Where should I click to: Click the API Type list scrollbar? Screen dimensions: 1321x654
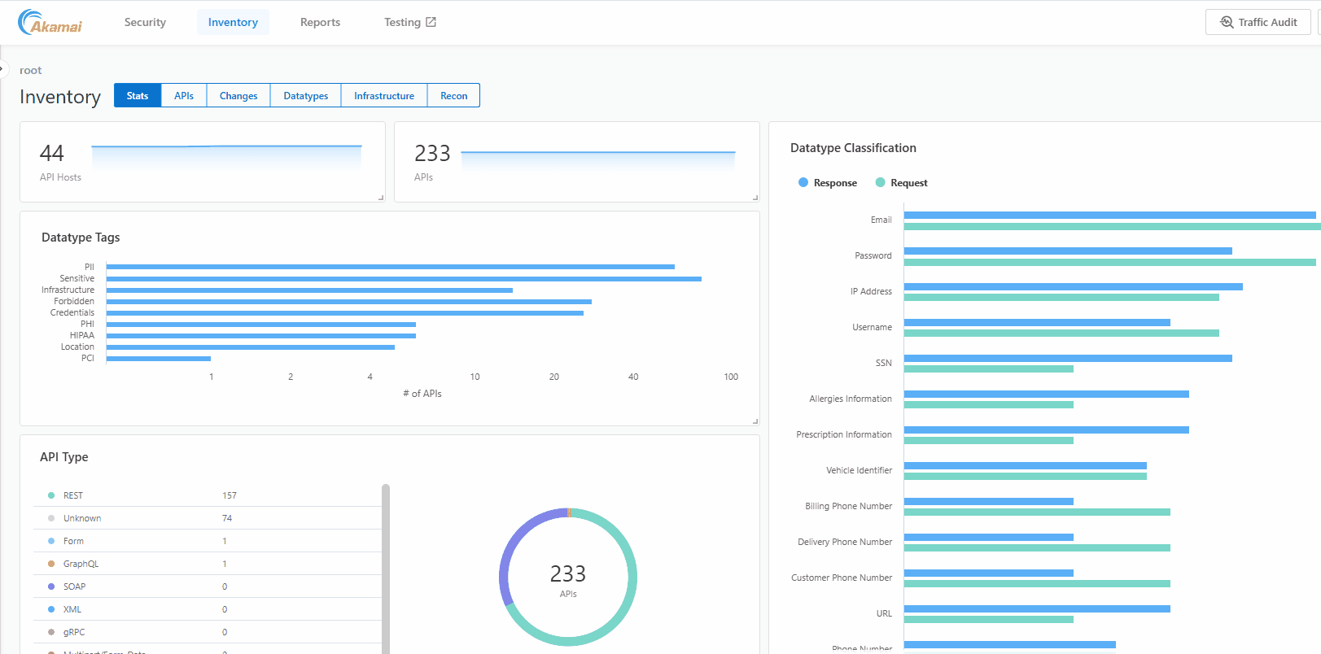[x=386, y=569]
